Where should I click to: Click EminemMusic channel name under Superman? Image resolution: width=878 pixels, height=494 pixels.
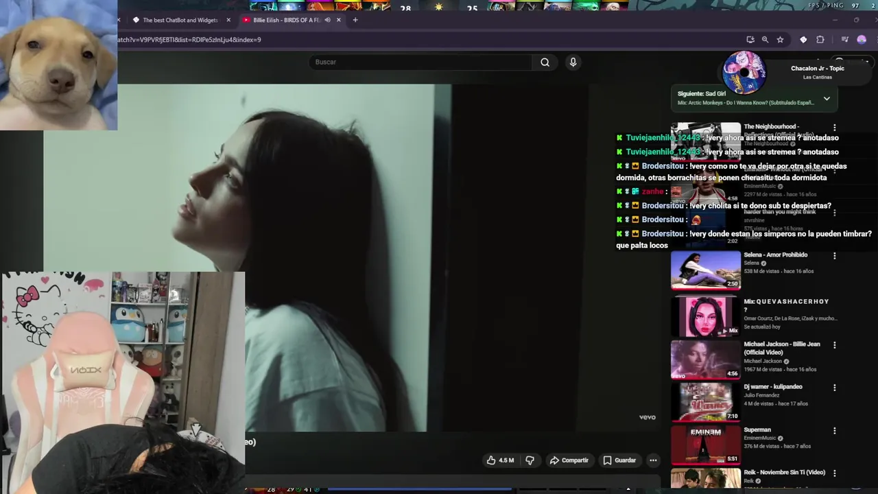(761, 438)
